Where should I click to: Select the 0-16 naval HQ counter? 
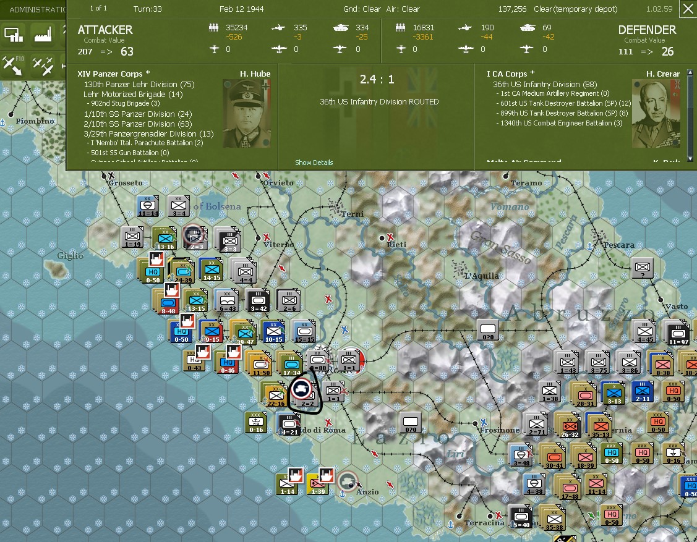[256, 423]
